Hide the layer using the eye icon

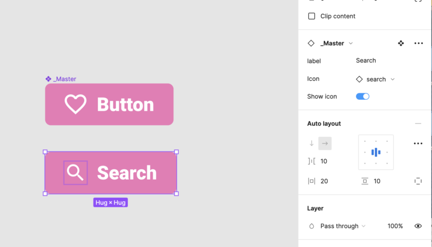point(418,226)
